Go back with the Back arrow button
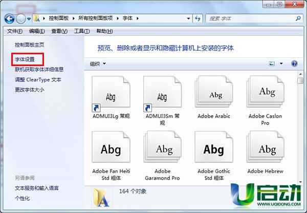Image resolution: width=307 pixels, height=213 pixels. coord(9,19)
